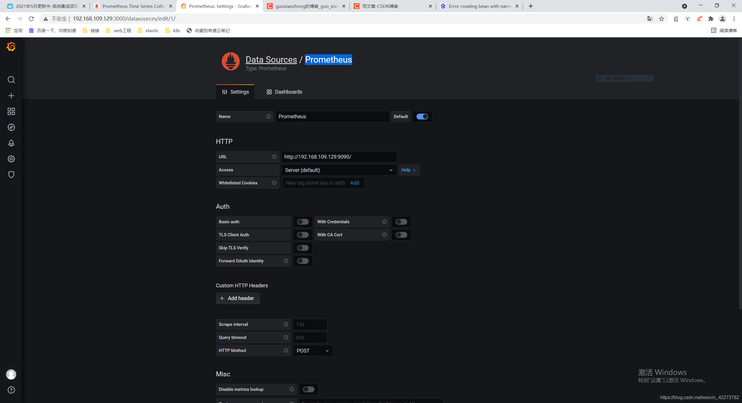Open the HTTP Method POST dropdown

(313, 351)
